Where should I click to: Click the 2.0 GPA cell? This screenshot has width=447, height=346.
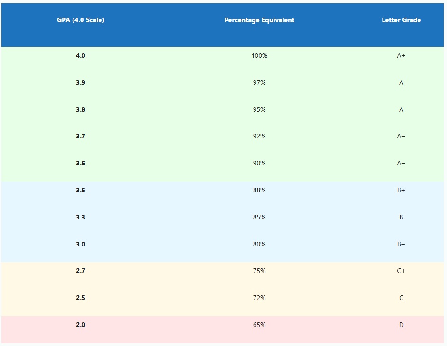pos(81,325)
